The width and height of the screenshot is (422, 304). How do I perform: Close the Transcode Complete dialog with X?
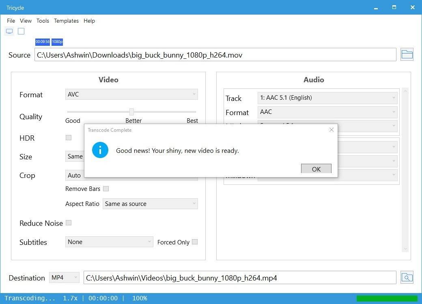coord(331,130)
